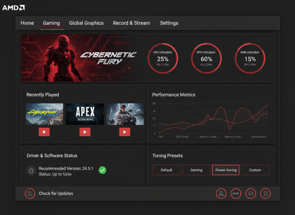Select the GPU Utilization 60% gauge

206,58
